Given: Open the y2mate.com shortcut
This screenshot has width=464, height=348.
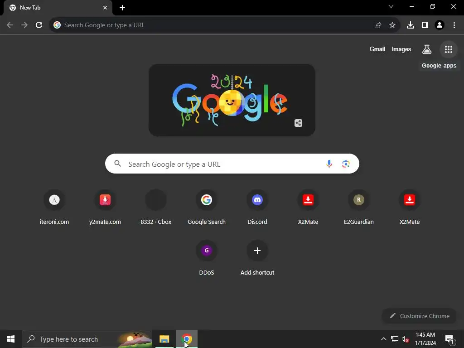Looking at the screenshot, I should (105, 207).
